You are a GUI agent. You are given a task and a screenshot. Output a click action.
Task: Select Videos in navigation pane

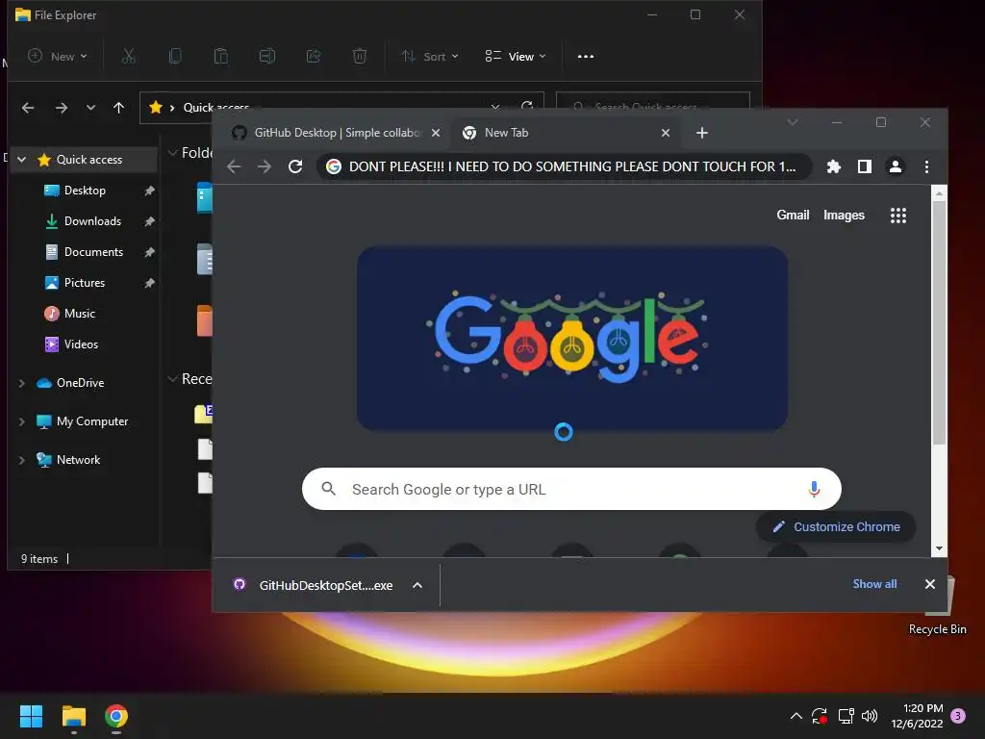(x=81, y=344)
